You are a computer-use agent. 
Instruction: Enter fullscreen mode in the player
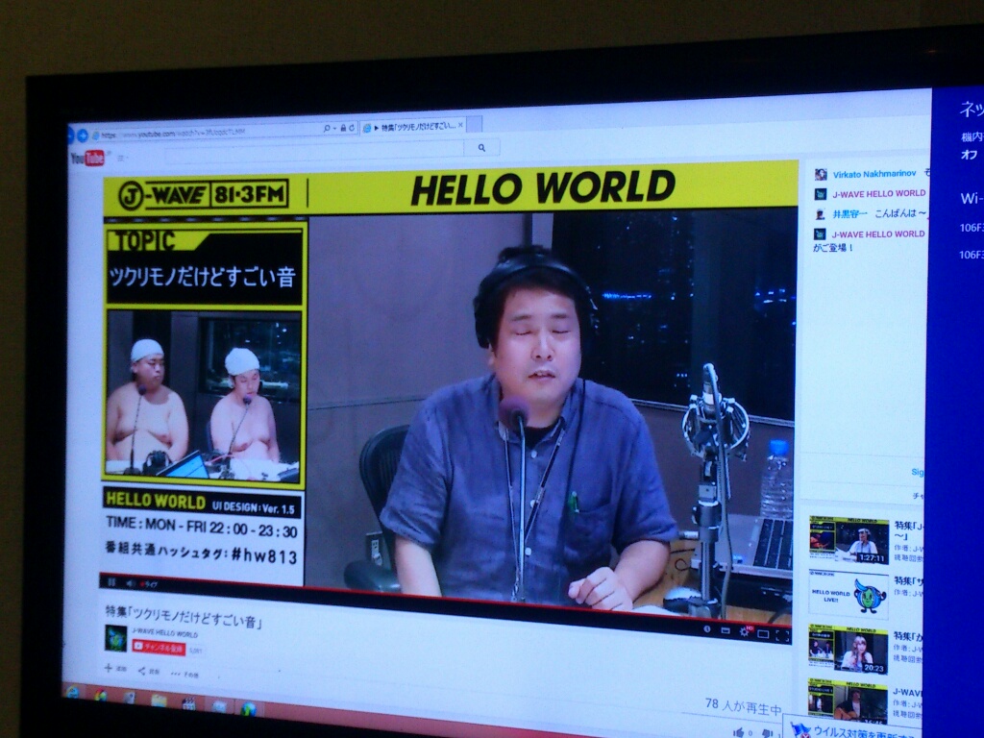[x=782, y=635]
